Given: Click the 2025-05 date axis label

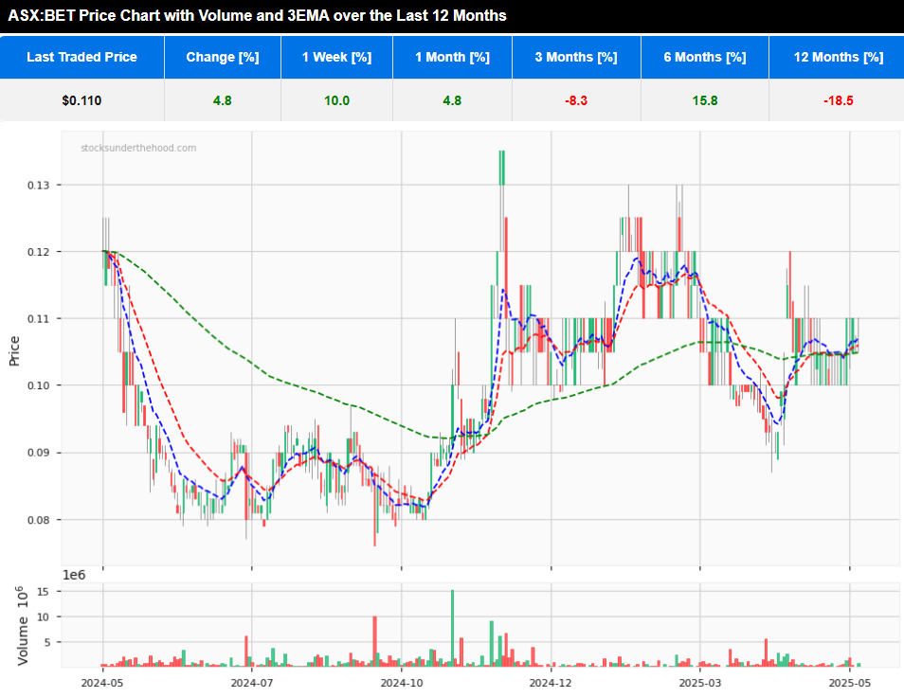Looking at the screenshot, I should pyautogui.click(x=849, y=683).
